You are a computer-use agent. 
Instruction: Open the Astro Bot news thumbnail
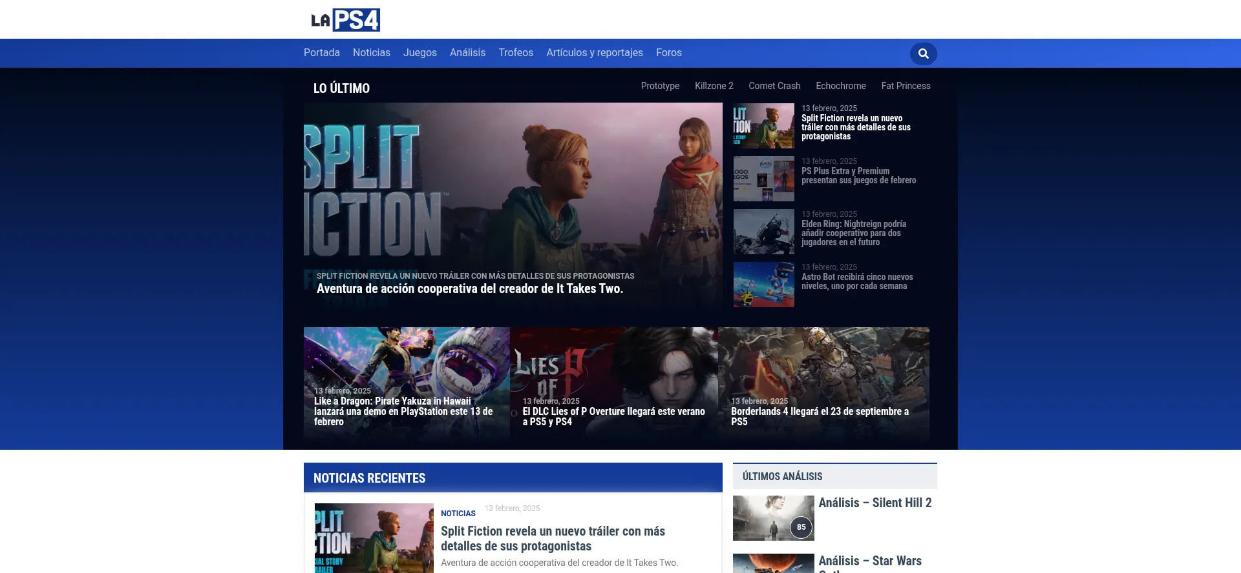(763, 285)
